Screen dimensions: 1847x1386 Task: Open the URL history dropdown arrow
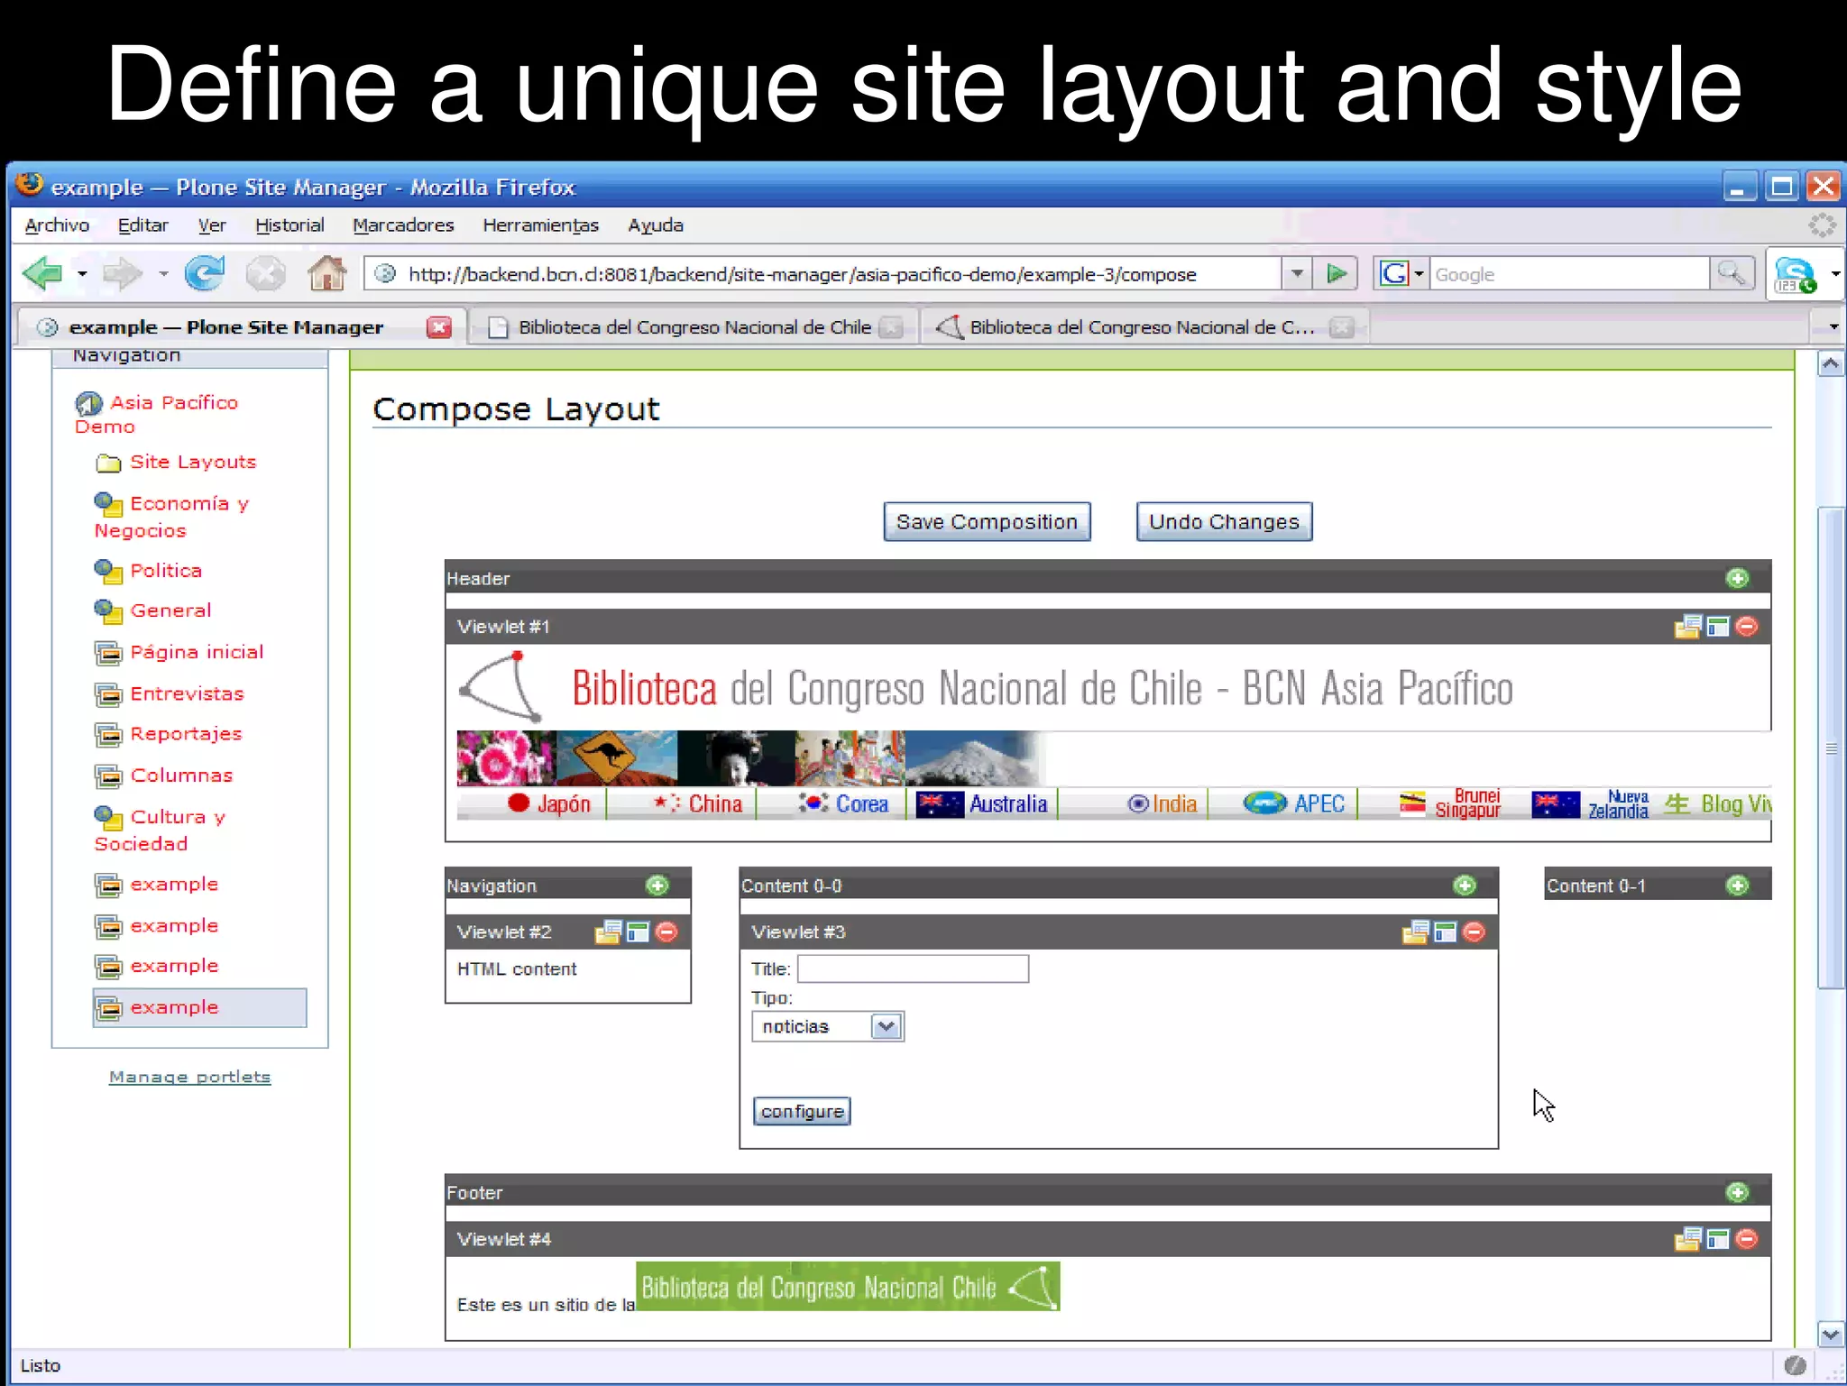click(x=1296, y=273)
